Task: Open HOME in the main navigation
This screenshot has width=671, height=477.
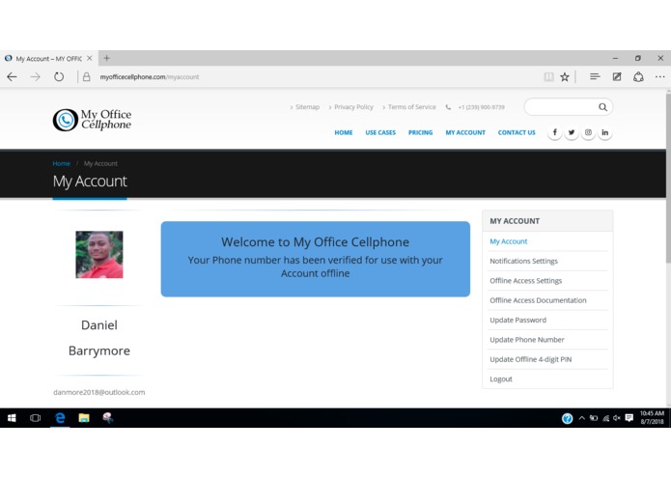Action: point(344,132)
